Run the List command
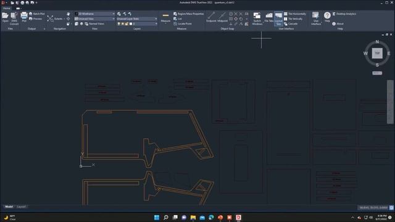This screenshot has width=395, height=222. tap(178, 18)
